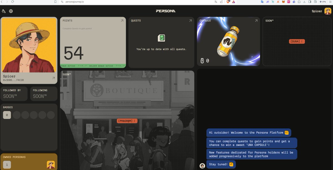Click the first empty badge circle
The width and height of the screenshot is (333, 170).
coord(17,115)
